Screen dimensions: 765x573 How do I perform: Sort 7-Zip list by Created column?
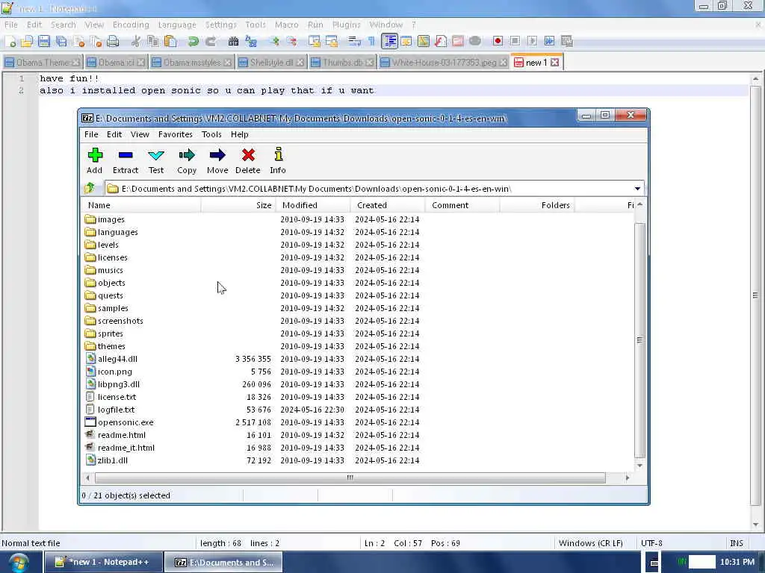coord(388,205)
